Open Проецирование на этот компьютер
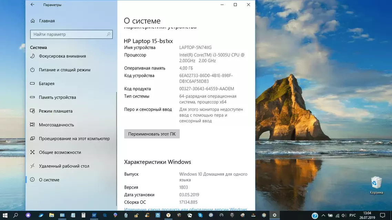392x220 pixels. (74, 139)
